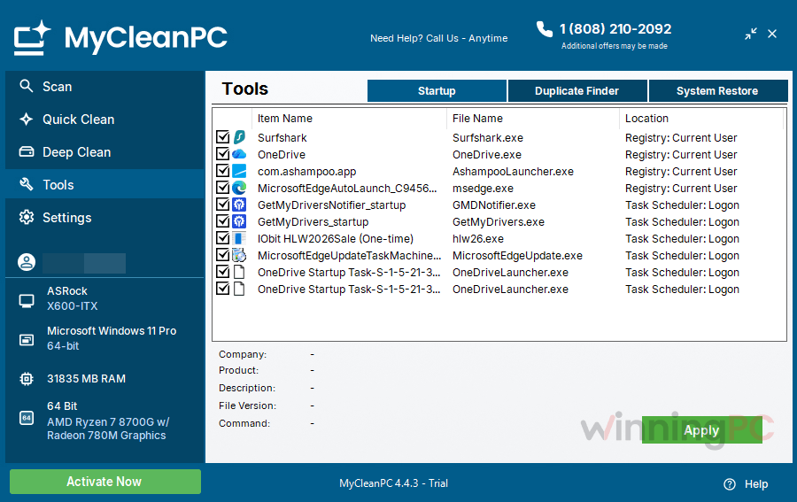Click the GetMyDrivers_startup icon

pos(239,221)
